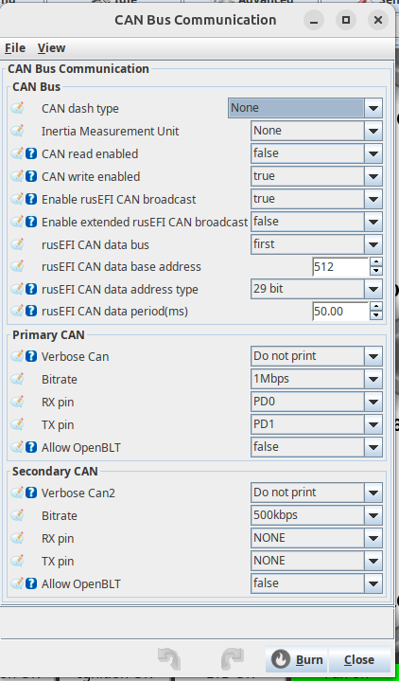The image size is (399, 681).
Task: Click the pencil icon beside Primary CAN Bitrate
Action: tap(17, 379)
